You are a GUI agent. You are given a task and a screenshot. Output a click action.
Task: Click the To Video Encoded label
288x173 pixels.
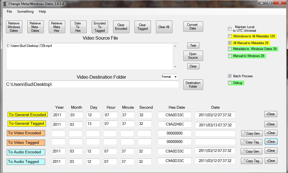pyautogui.click(x=26, y=133)
